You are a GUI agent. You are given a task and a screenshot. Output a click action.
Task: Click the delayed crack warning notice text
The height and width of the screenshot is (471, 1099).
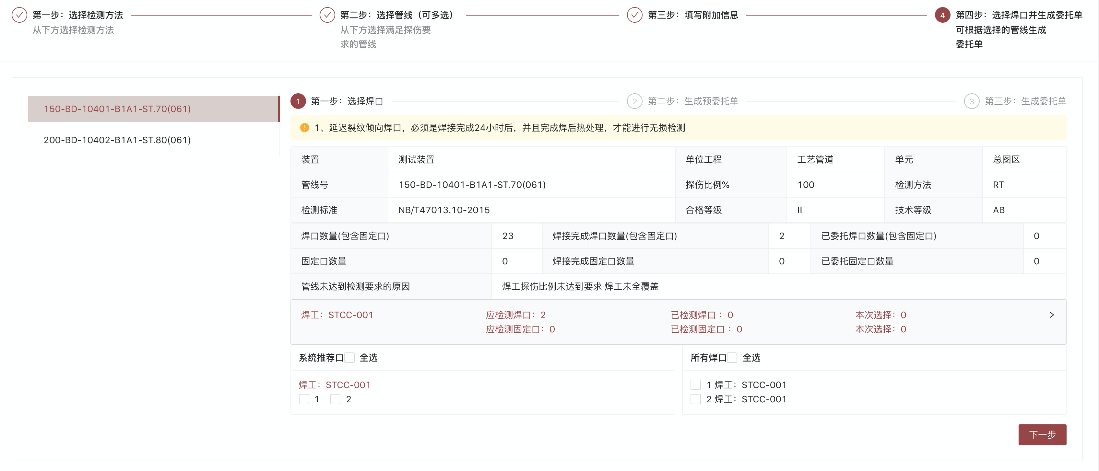tap(500, 127)
